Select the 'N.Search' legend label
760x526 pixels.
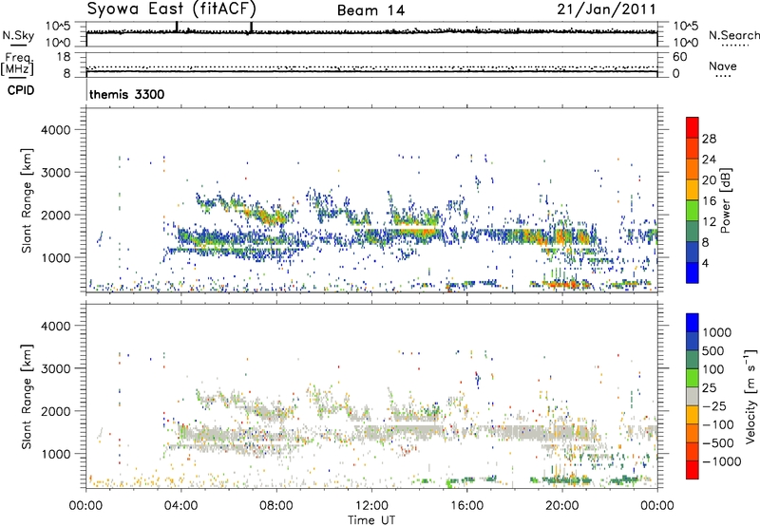click(x=734, y=35)
